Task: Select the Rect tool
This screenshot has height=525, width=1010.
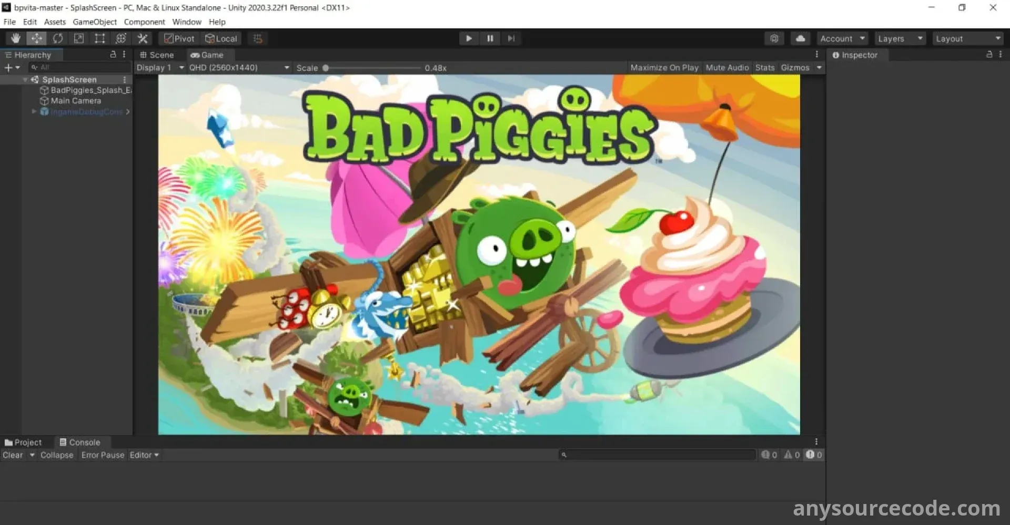Action: [99, 38]
